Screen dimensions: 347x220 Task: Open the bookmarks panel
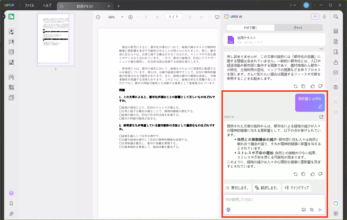point(11,203)
